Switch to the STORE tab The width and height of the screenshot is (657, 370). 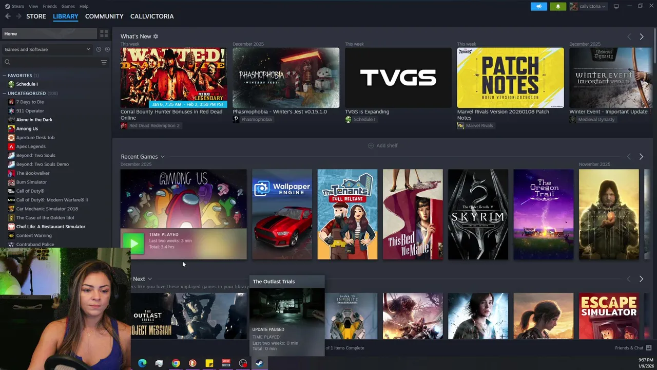click(x=36, y=16)
